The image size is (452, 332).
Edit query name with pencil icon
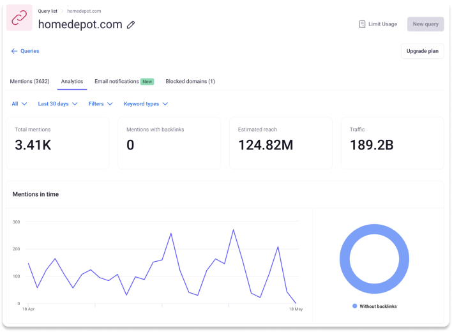[x=131, y=25]
